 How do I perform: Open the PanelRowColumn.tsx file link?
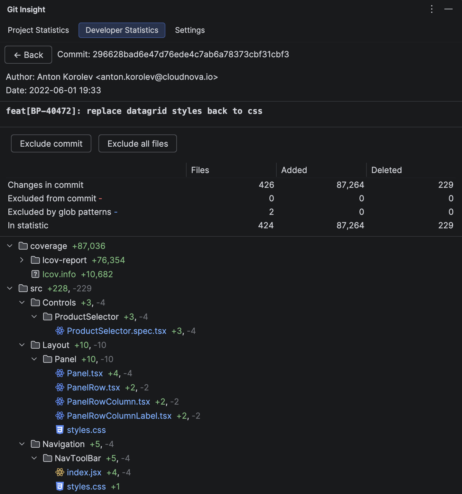108,401
